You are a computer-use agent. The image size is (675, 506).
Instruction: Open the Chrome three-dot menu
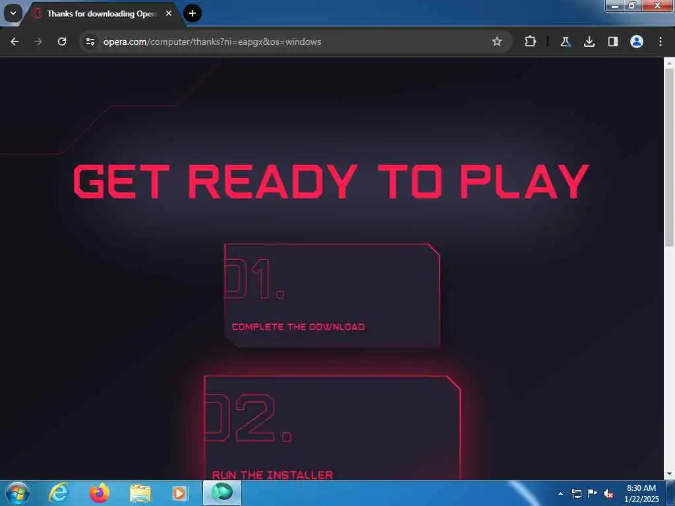[660, 42]
